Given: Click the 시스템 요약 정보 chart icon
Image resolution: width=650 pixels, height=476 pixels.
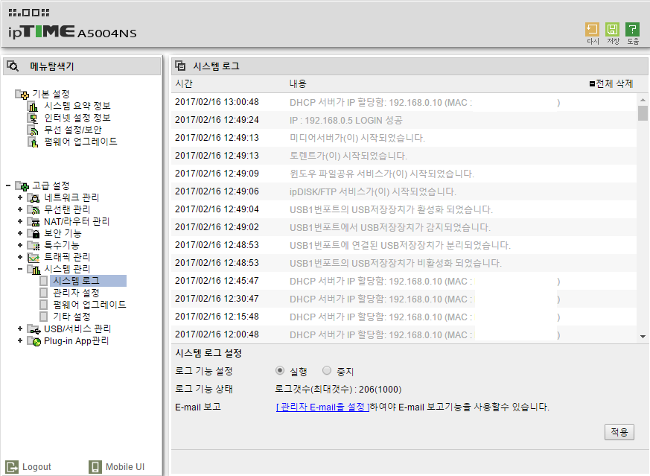Looking at the screenshot, I should (33, 107).
